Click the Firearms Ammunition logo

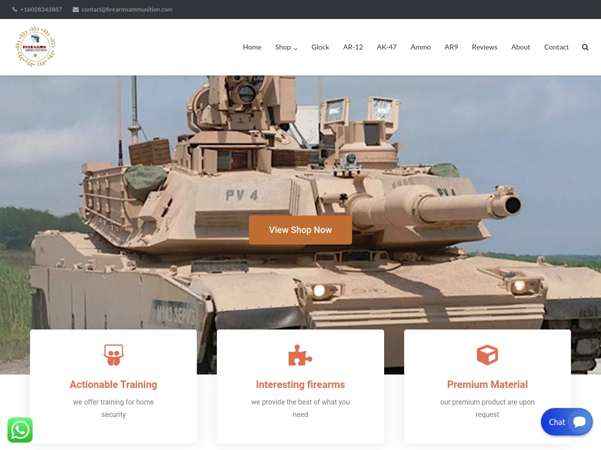[x=35, y=46]
